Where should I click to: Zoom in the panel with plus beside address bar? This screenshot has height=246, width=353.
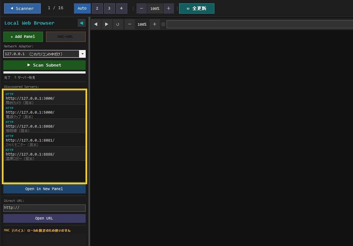[154, 24]
